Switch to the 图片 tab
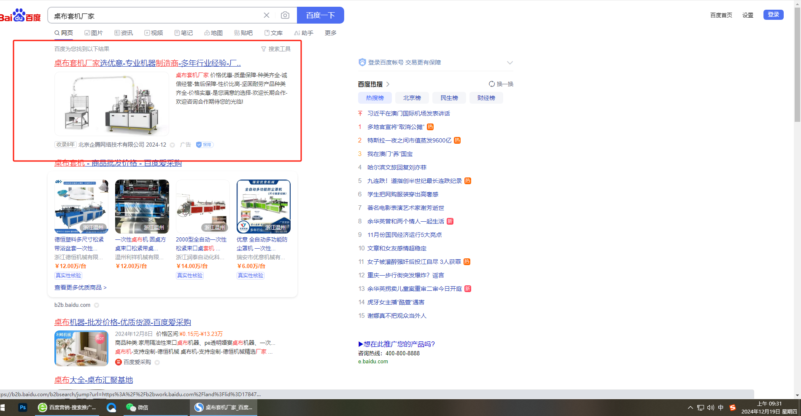This screenshot has height=416, width=801. pyautogui.click(x=94, y=33)
